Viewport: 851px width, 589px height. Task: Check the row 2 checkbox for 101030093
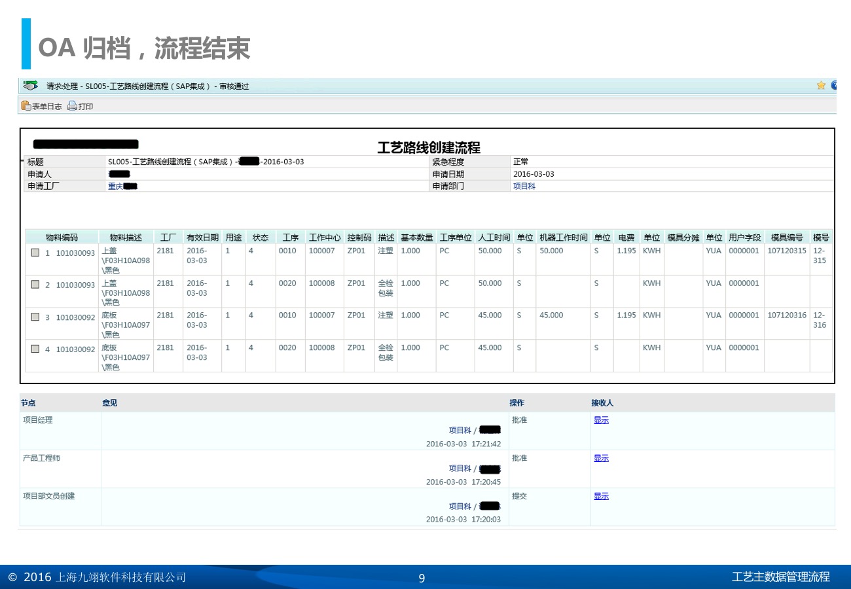click(35, 285)
